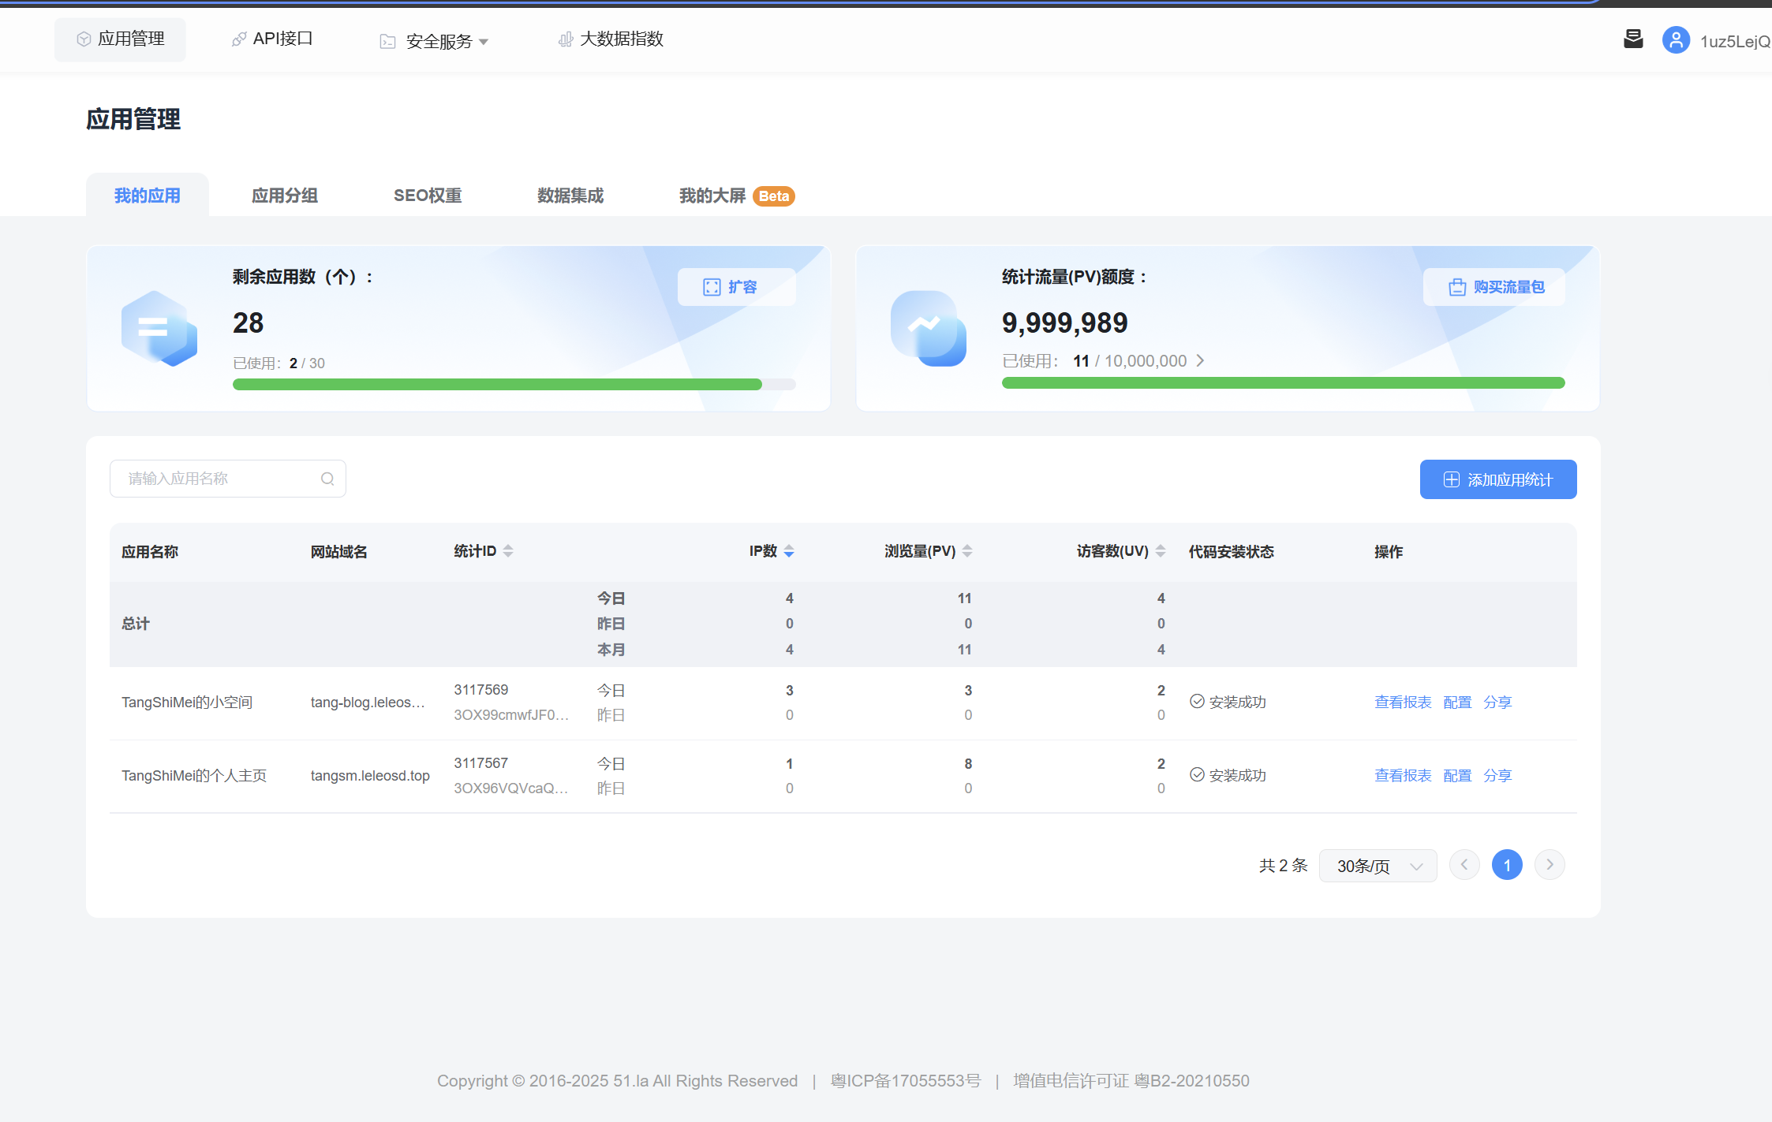1772x1122 pixels.
Task: Sort by 浏览量(PV) column
Action: click(967, 551)
